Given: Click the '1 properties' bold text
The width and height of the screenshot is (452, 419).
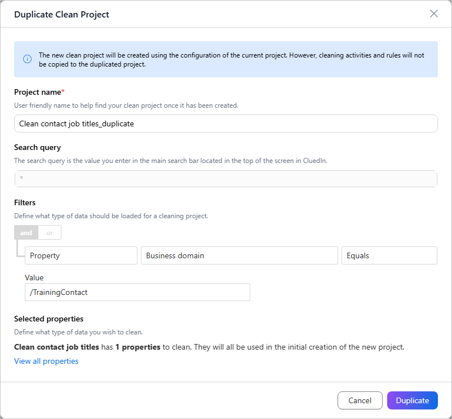Looking at the screenshot, I should (138, 347).
